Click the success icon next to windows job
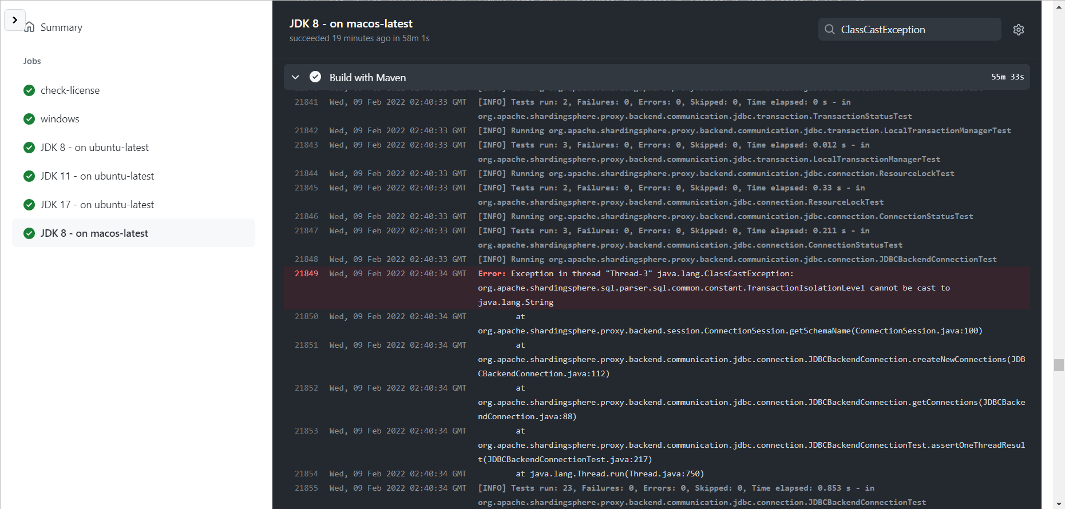 click(29, 119)
